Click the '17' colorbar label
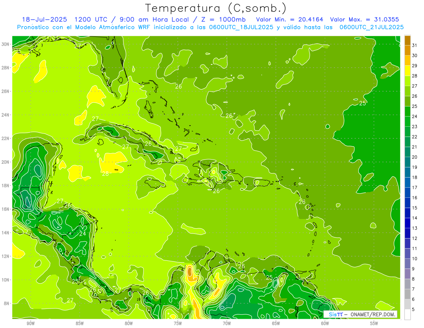Viewport: 424px width, 328px height. point(415,188)
